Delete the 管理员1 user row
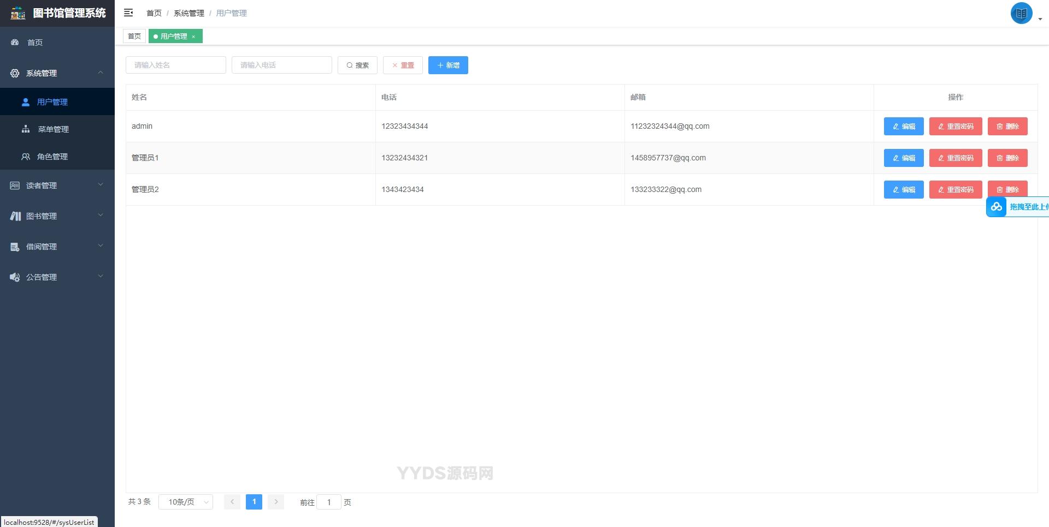Screen dimensions: 1049x527 tap(1007, 158)
